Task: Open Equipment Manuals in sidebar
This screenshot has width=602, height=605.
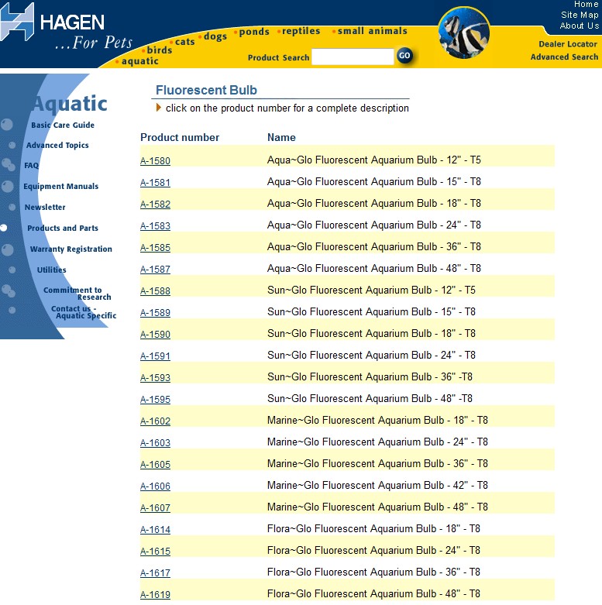Action: click(x=61, y=187)
